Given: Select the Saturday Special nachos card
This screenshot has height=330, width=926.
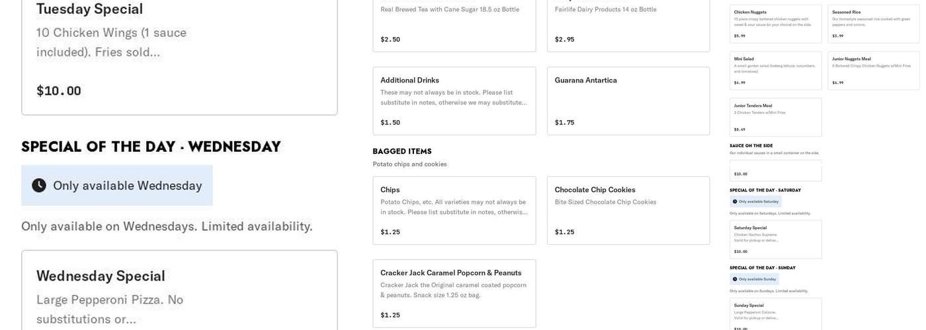Looking at the screenshot, I should pyautogui.click(x=775, y=240).
